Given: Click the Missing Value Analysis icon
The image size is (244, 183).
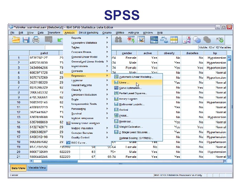Looking at the screenshot, I should click(x=68, y=123).
